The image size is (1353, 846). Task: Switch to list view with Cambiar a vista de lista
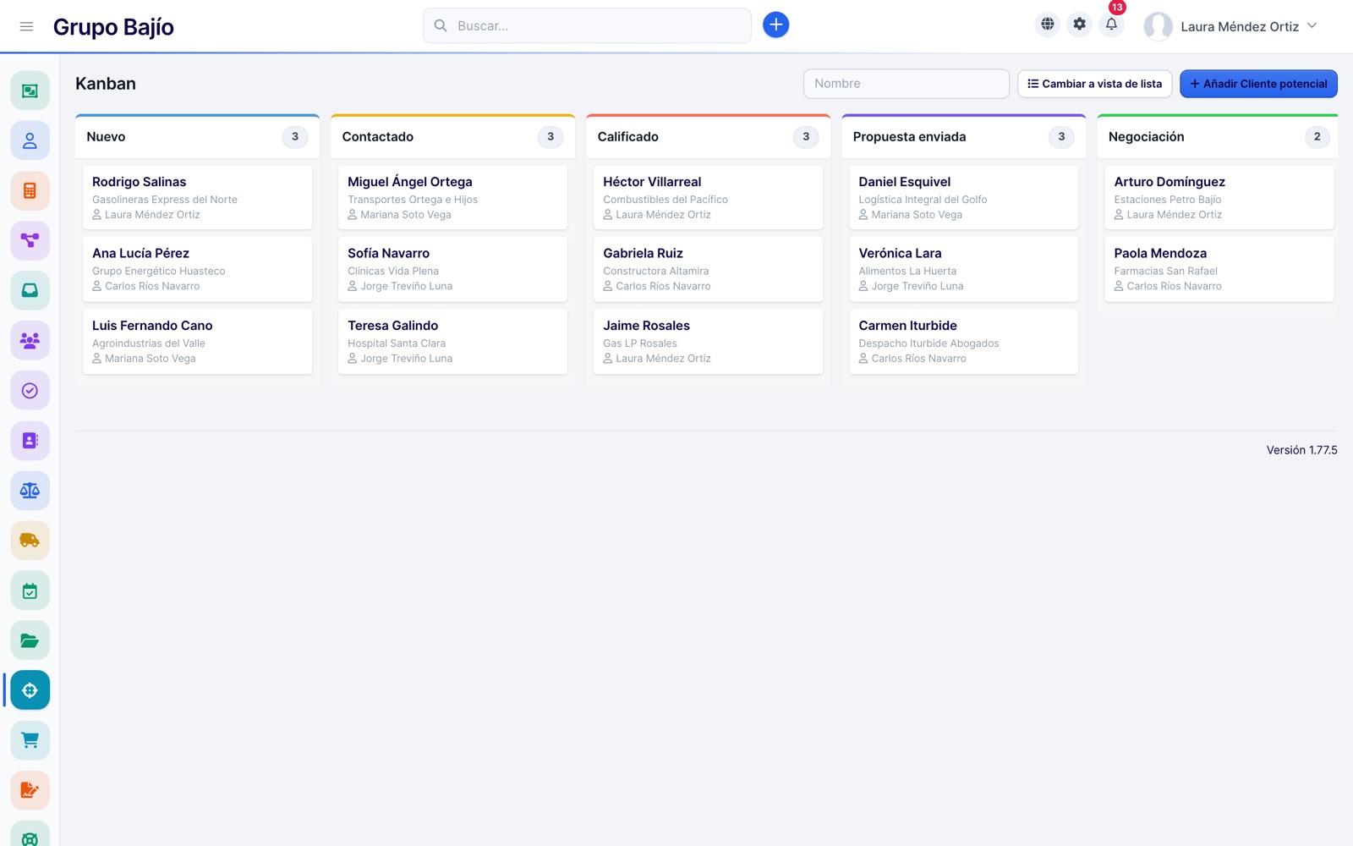click(x=1094, y=84)
